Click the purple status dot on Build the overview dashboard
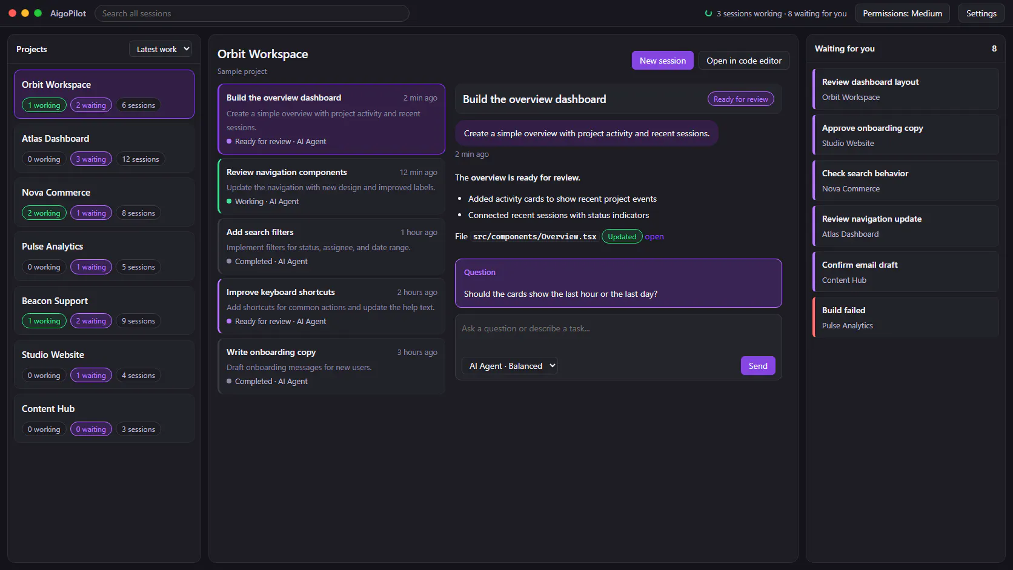 229,141
